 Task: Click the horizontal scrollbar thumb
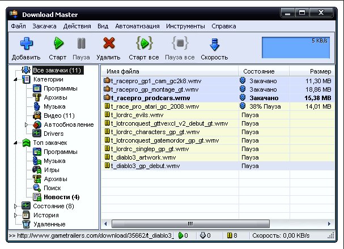[x=190, y=224]
